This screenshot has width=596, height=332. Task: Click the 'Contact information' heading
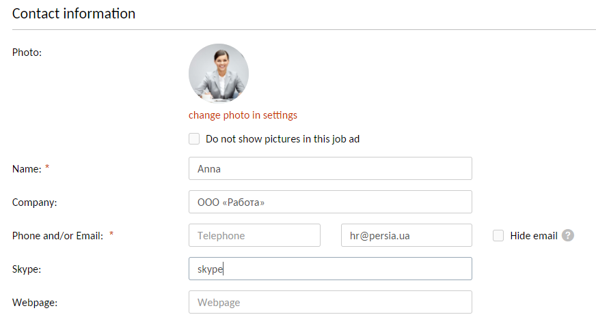[x=74, y=14]
